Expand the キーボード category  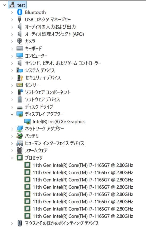point(12,49)
